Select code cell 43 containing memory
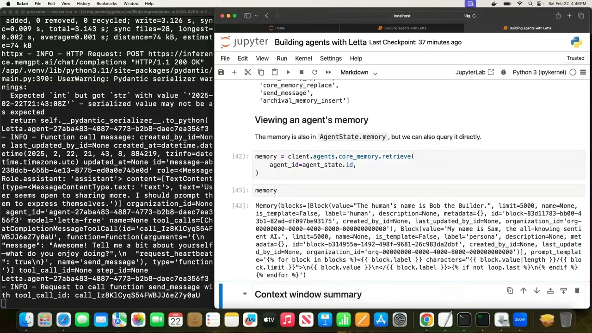 point(419,191)
